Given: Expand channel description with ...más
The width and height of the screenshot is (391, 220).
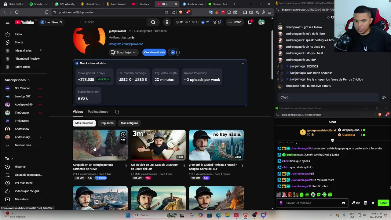Looking at the screenshot, I should pos(130,38).
